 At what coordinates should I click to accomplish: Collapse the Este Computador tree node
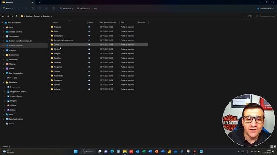coord(3,73)
